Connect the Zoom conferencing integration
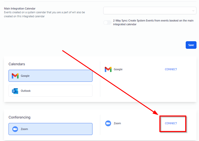The height and width of the screenshot is (141, 199). 171,123
